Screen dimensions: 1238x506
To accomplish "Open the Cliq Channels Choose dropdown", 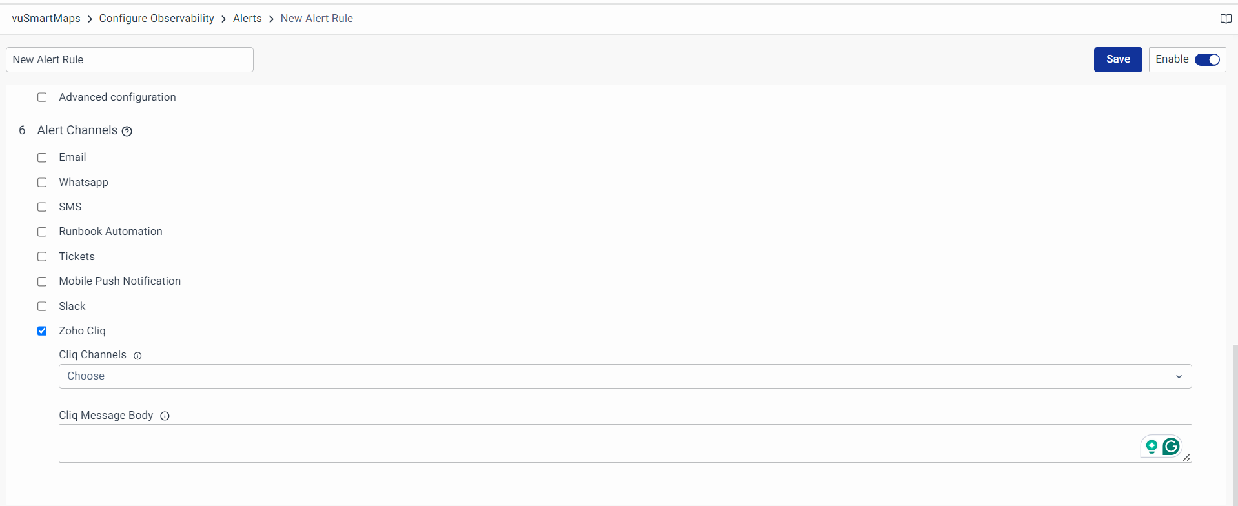I will click(620, 376).
